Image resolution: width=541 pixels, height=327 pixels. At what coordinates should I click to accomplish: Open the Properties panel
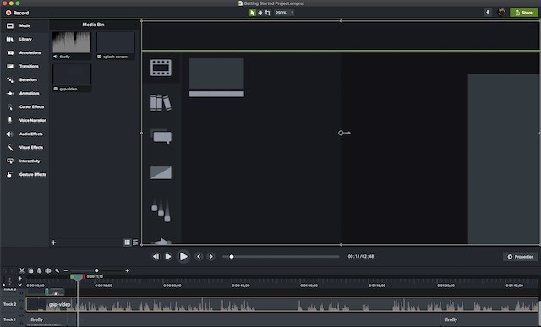(x=521, y=257)
